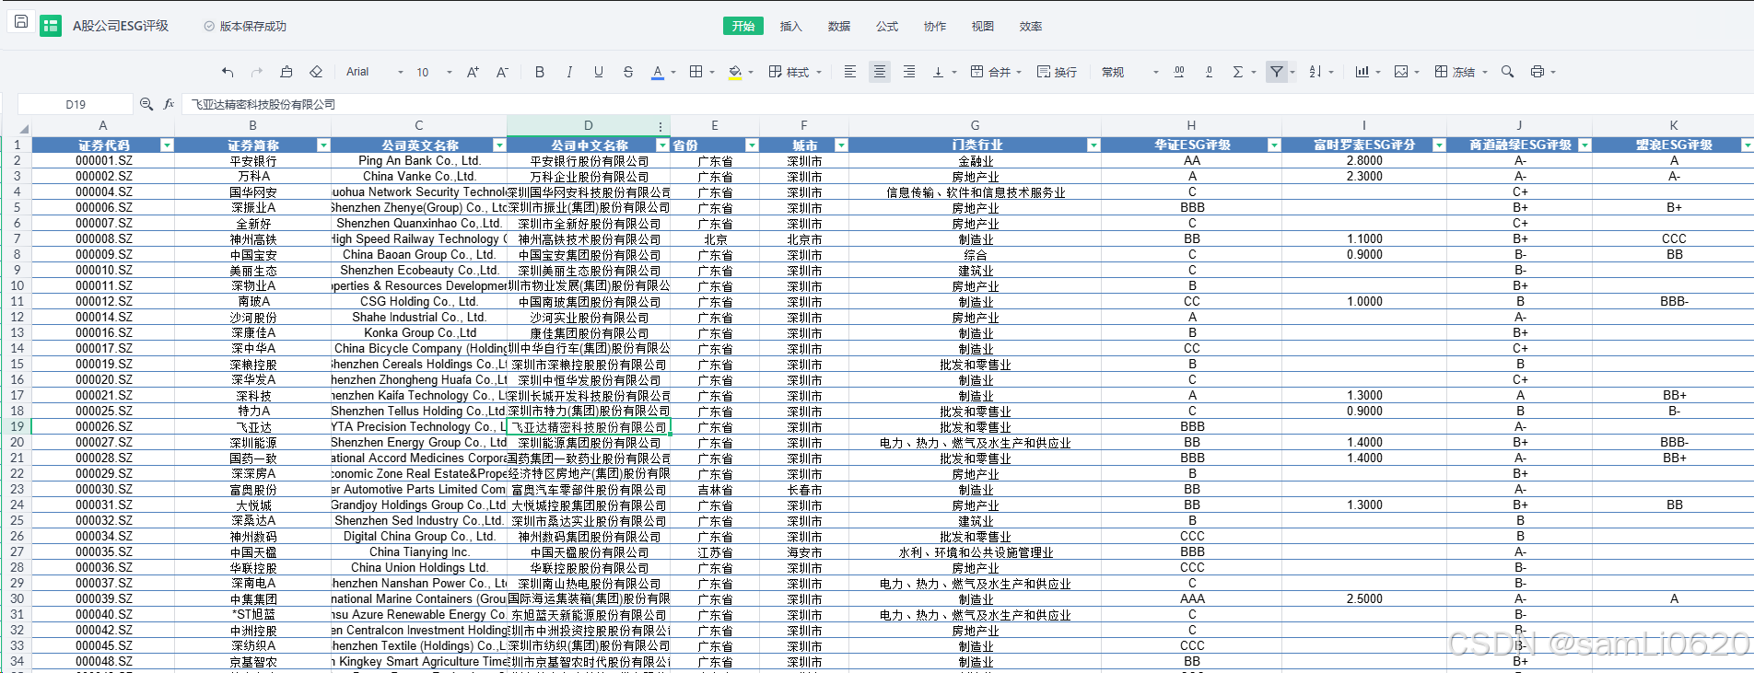Select column D header
1754x673 pixels.
click(x=589, y=126)
